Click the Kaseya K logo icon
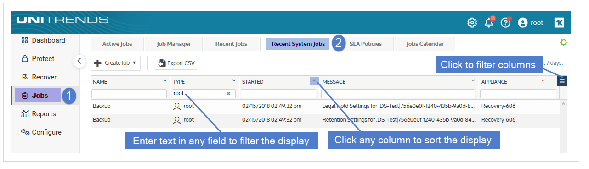This screenshot has width=589, height=169. pos(559,23)
